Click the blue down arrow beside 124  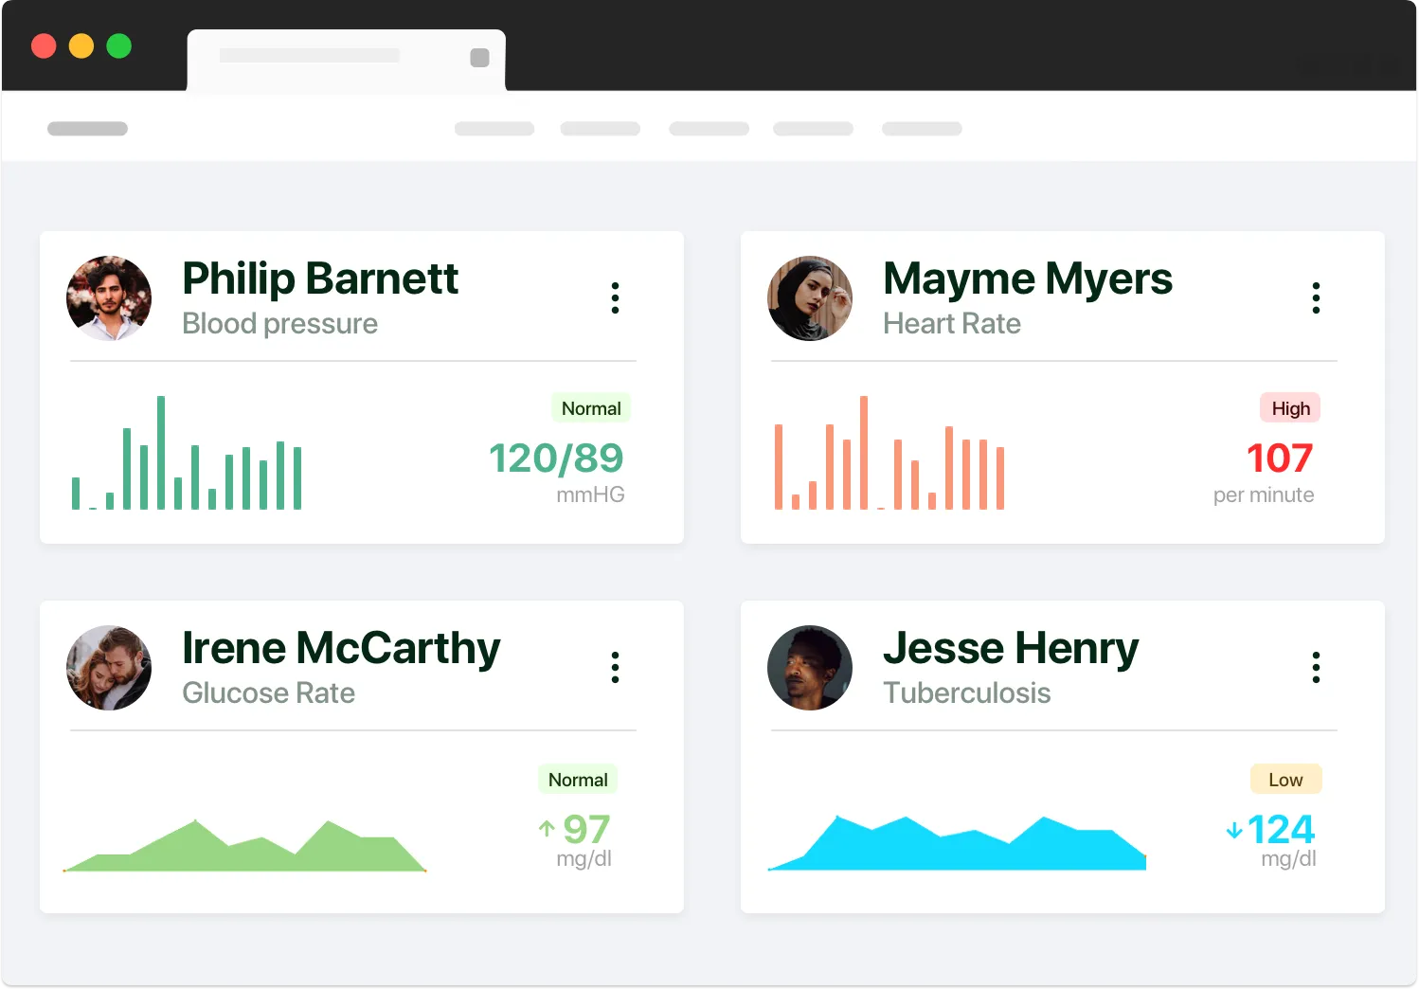coord(1233,831)
